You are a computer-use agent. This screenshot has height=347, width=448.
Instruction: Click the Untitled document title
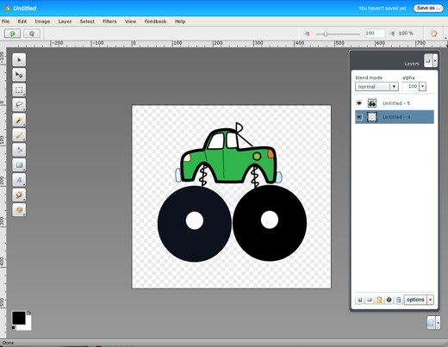click(x=25, y=9)
